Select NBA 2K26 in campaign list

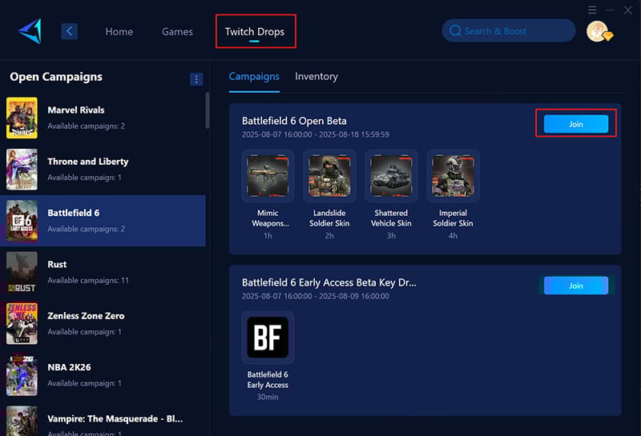(x=103, y=375)
